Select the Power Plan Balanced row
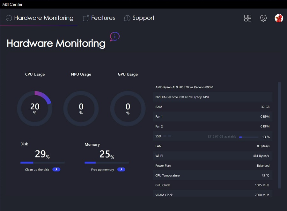 click(x=212, y=166)
